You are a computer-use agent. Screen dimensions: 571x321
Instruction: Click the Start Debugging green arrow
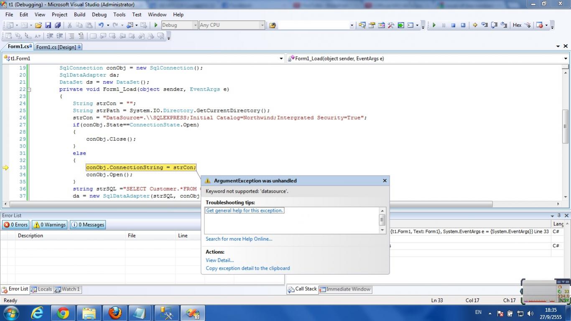(156, 25)
